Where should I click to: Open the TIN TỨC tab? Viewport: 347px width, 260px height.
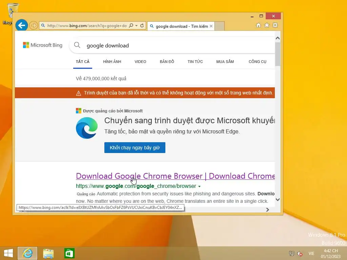pyautogui.click(x=195, y=62)
